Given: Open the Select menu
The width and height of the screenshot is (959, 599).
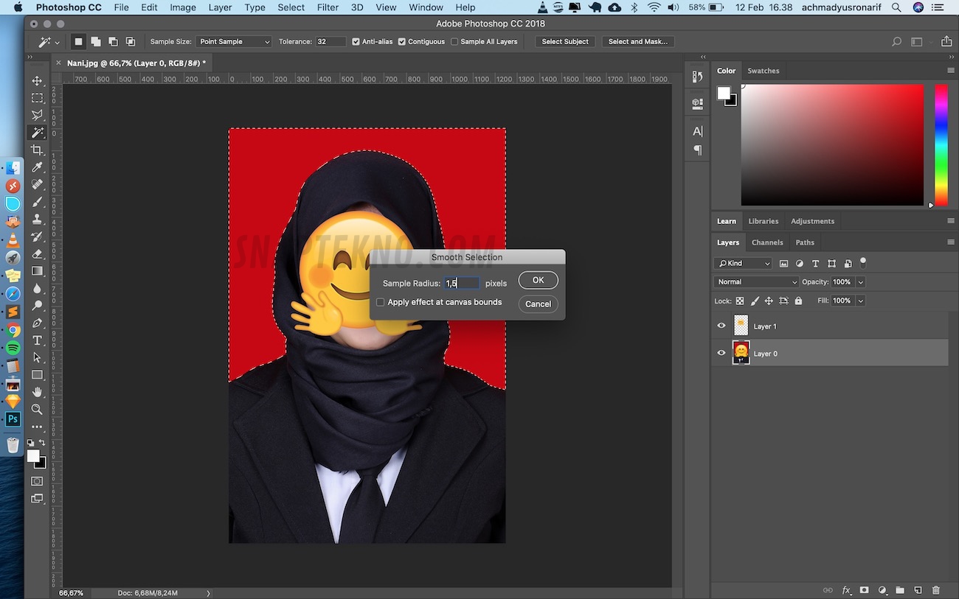Looking at the screenshot, I should pyautogui.click(x=291, y=7).
